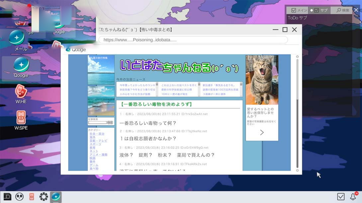Open the alien face taskbar icon
The height and width of the screenshot is (203, 362).
(x=19, y=197)
